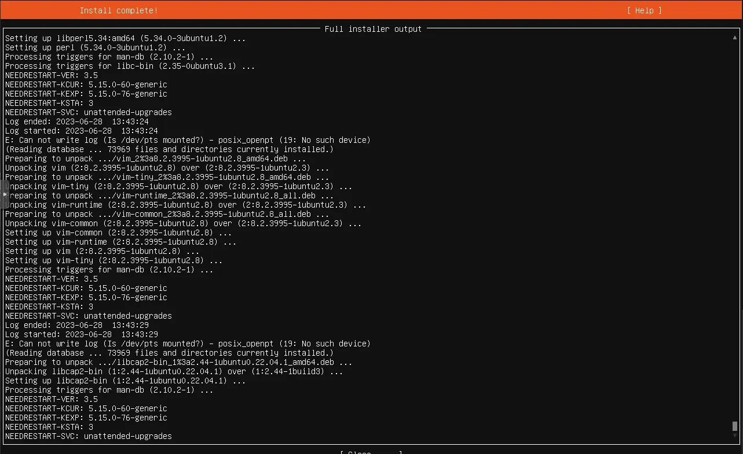743x454 pixels.
Task: Click the Close button below the output
Action: coord(371,452)
